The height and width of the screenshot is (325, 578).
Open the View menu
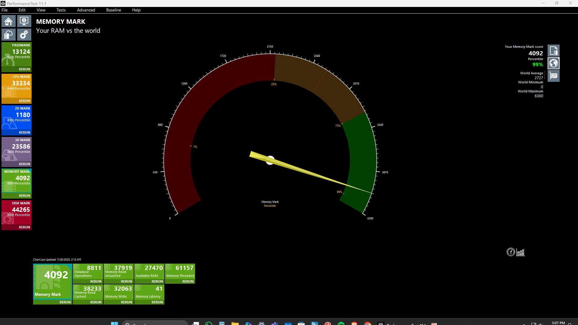click(41, 10)
